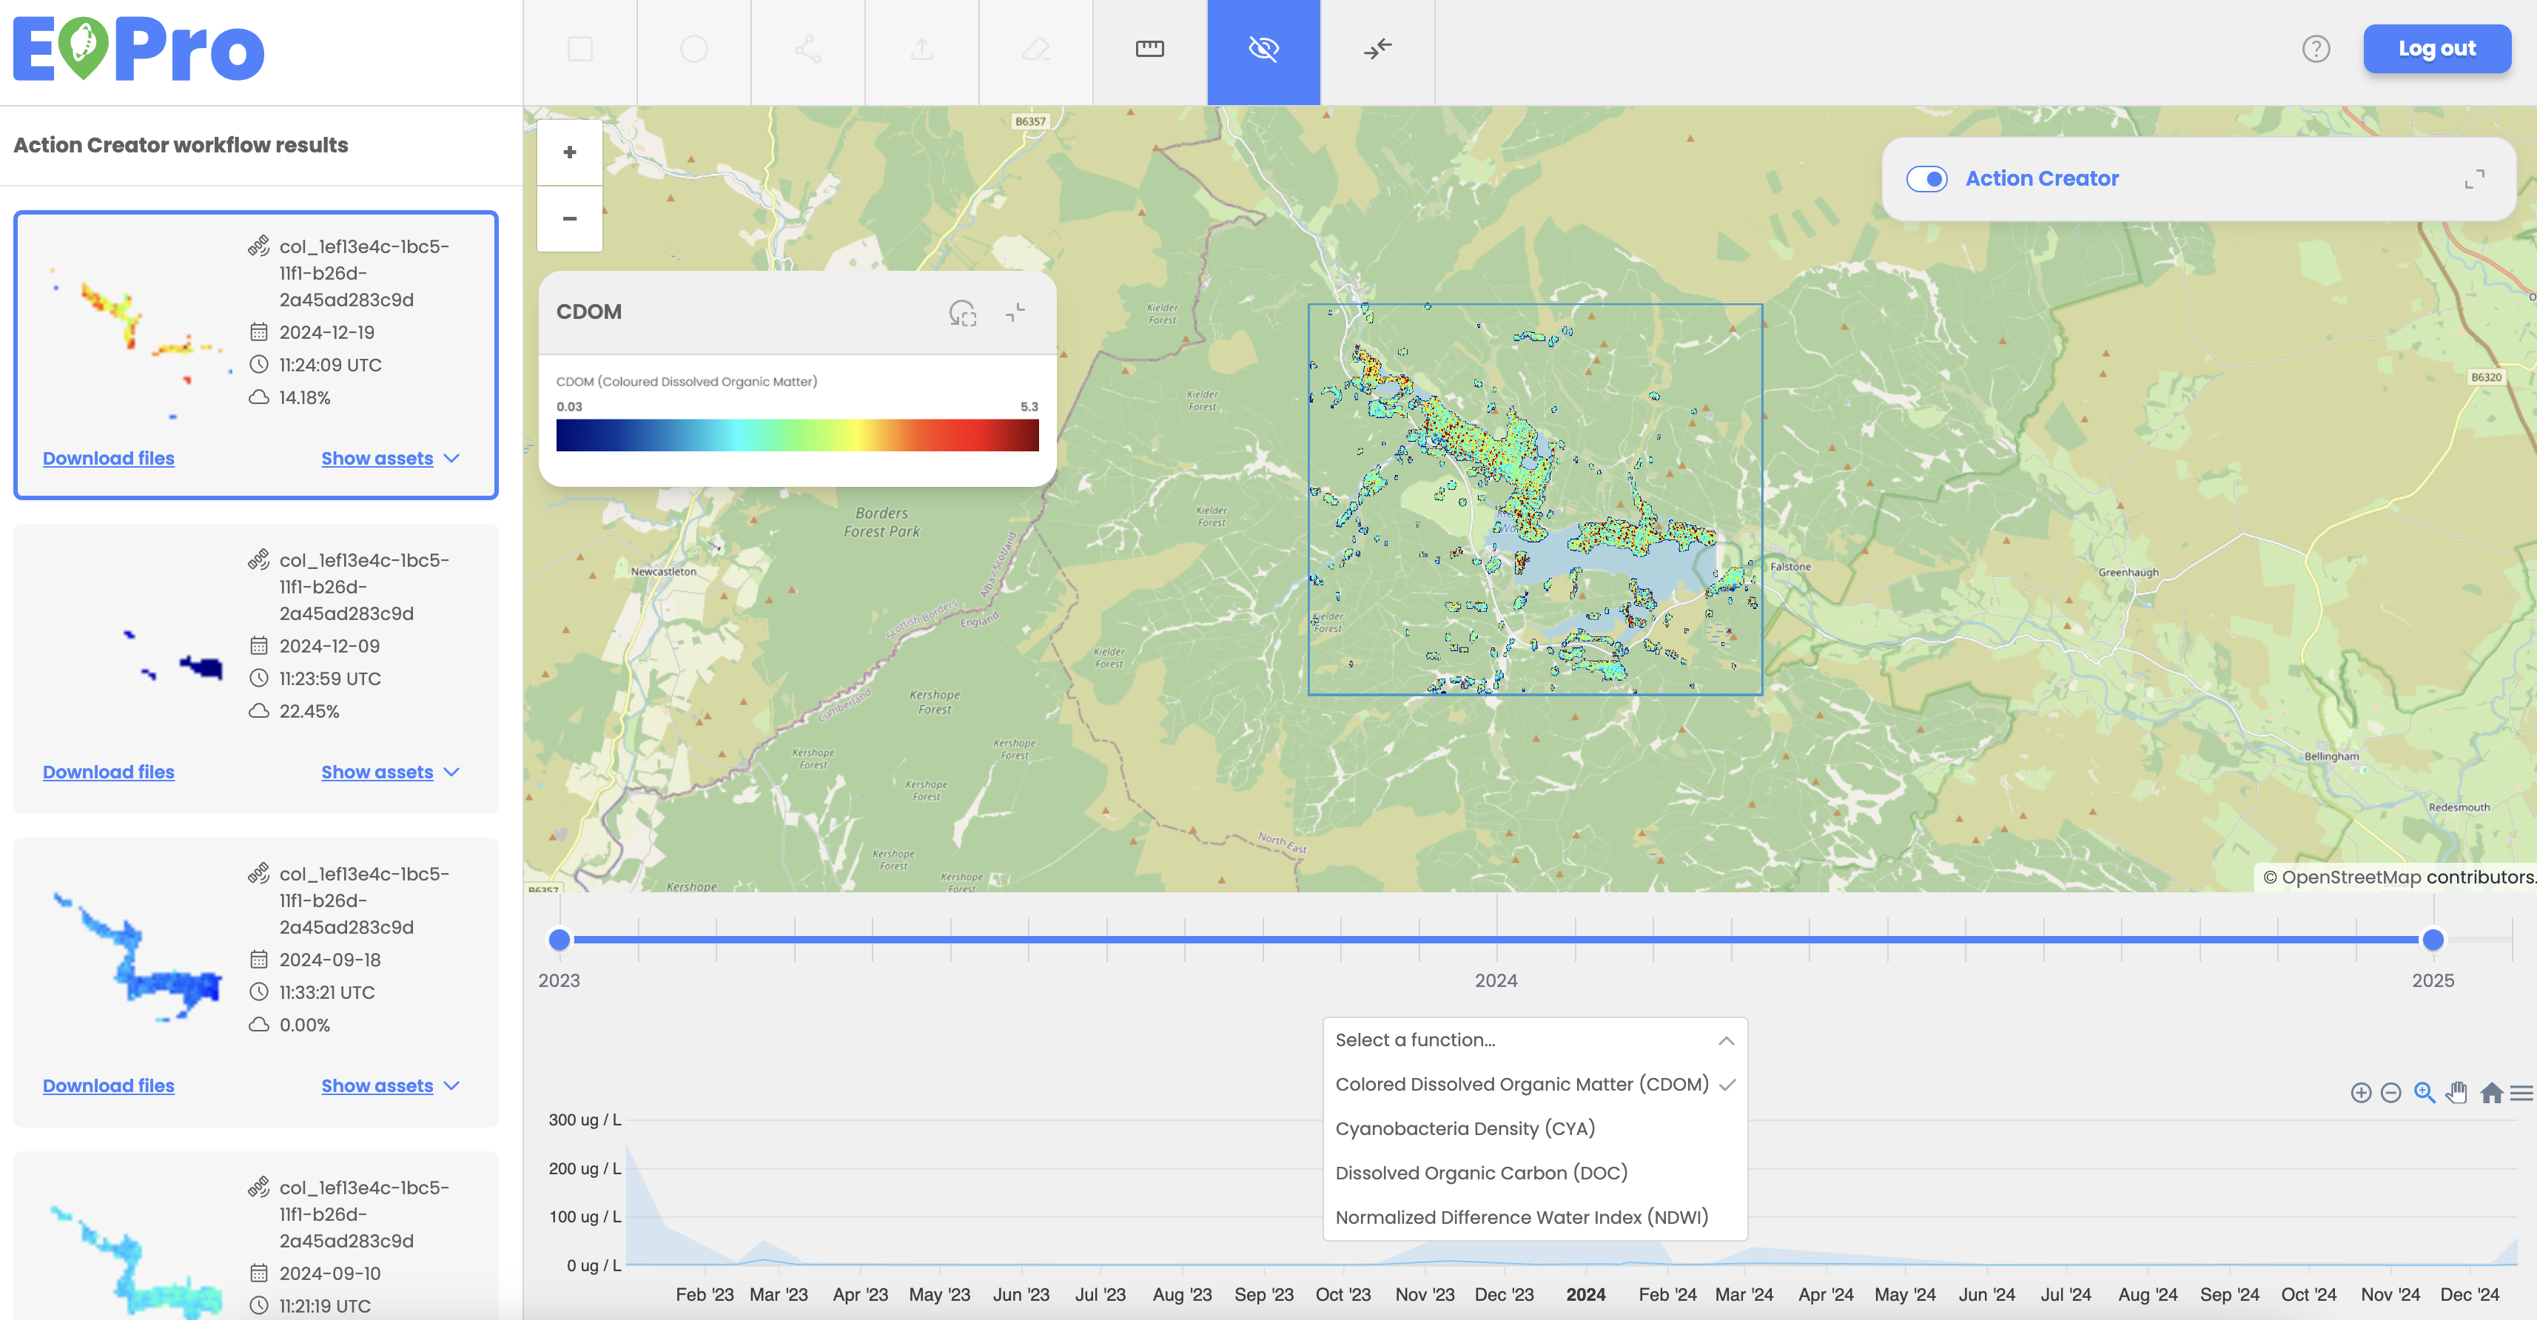The width and height of the screenshot is (2537, 1320).
Task: Expand the Action Creator panel
Action: click(2474, 178)
